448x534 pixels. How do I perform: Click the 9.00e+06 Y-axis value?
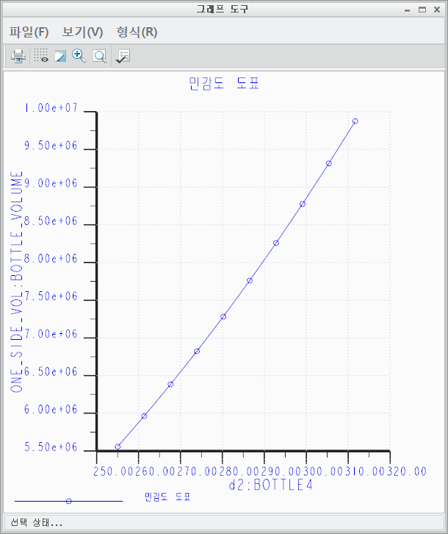[x=51, y=183]
